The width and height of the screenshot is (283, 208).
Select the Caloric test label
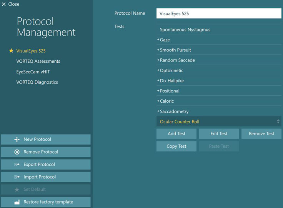click(167, 101)
